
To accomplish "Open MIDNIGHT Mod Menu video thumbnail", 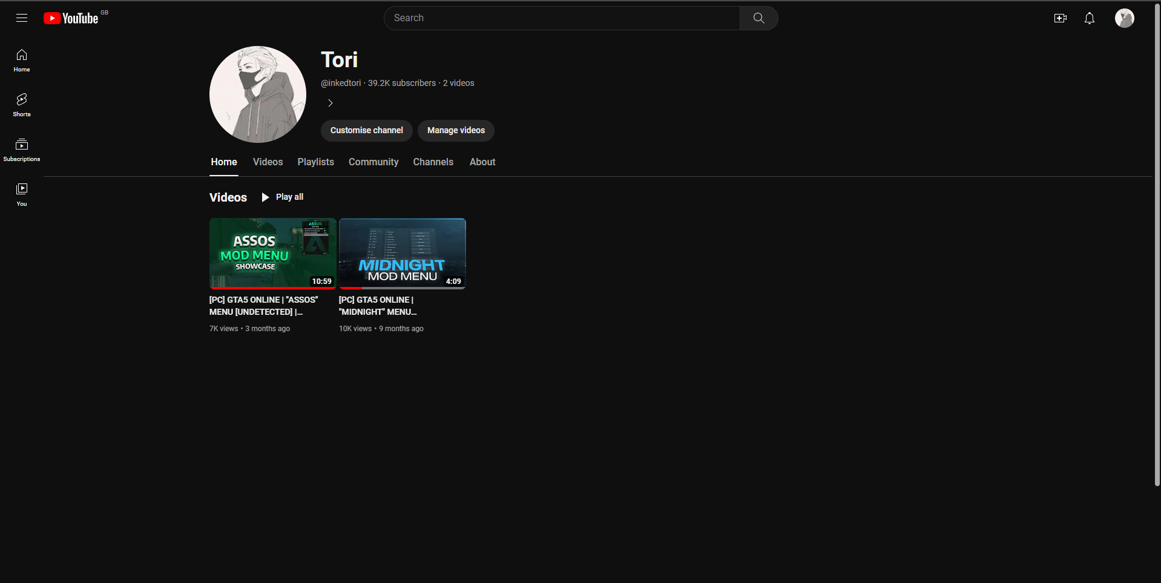I will pos(403,254).
